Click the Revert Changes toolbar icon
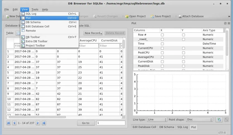The image size is (233, 135). 95,16
